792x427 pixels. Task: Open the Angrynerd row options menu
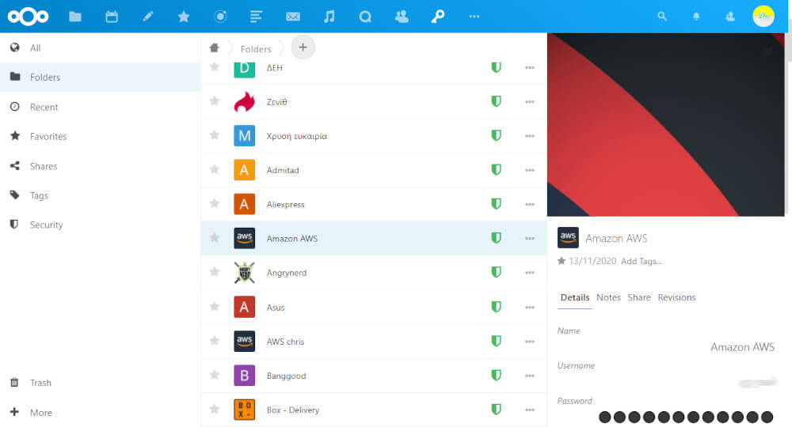[x=529, y=273]
